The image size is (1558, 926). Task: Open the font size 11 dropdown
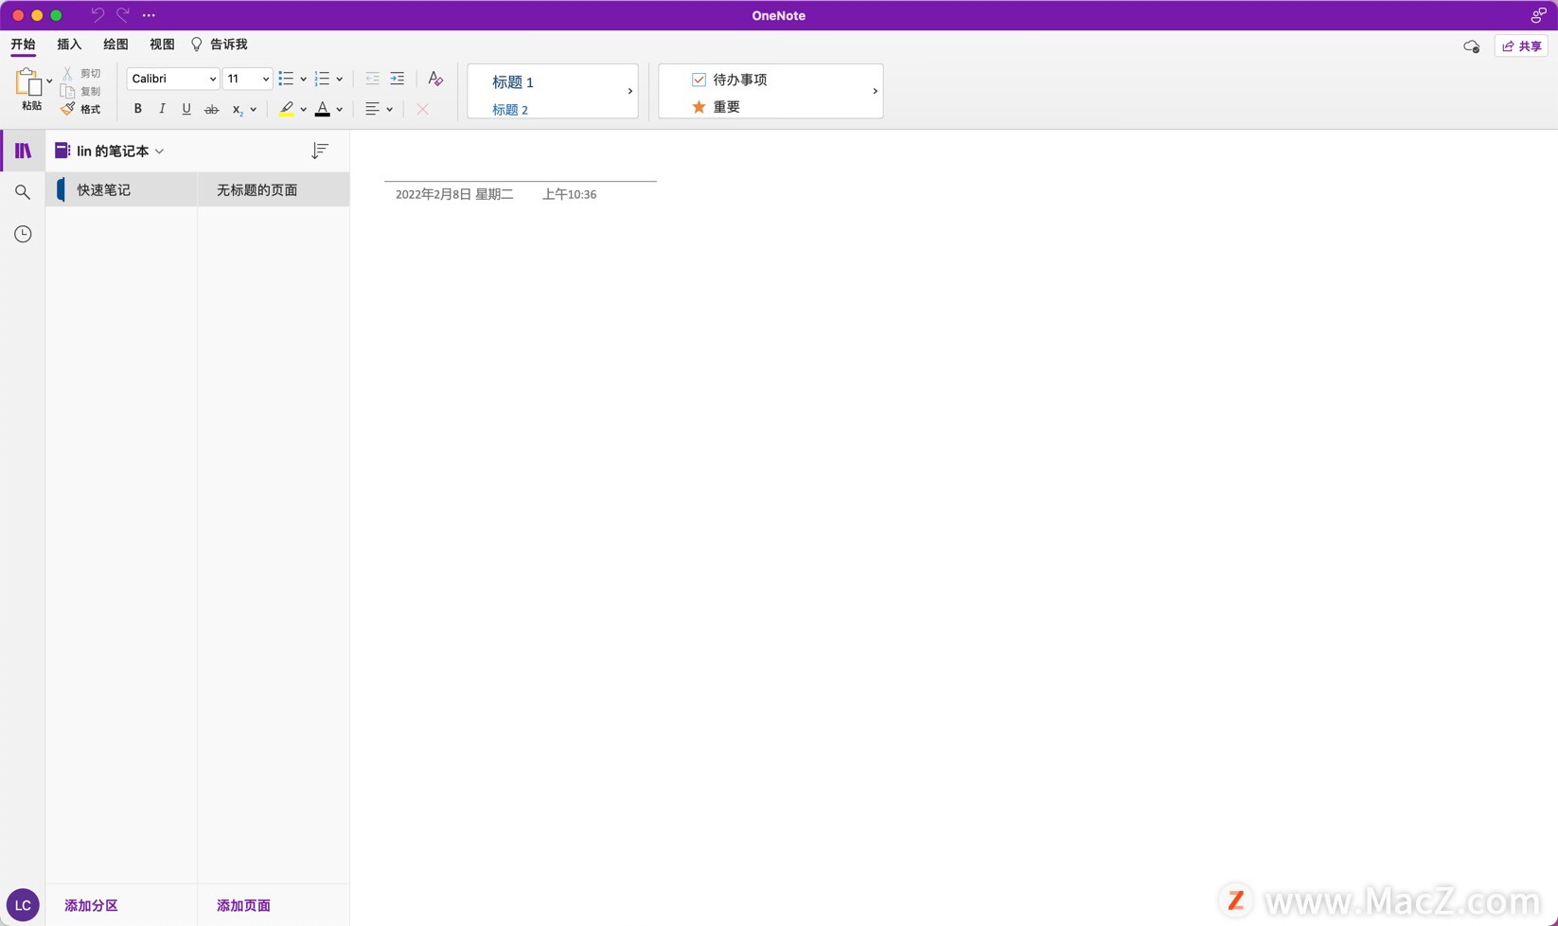(247, 79)
